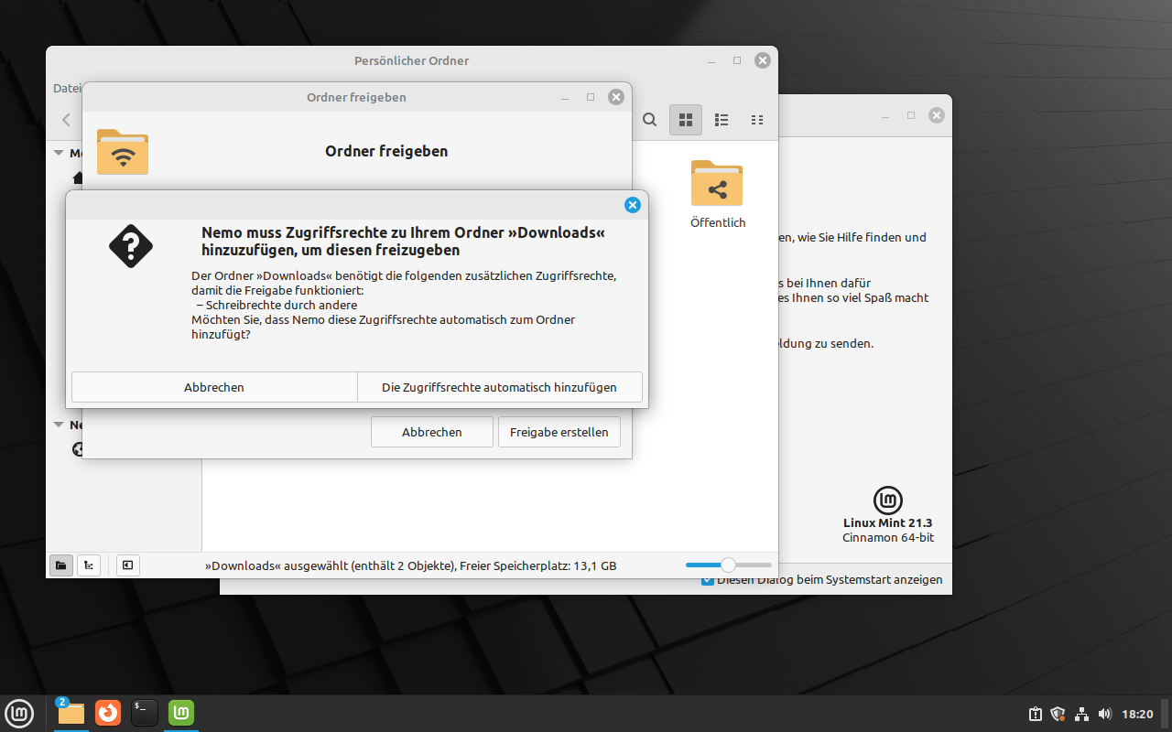Maximize the Ordner freigeben window
The width and height of the screenshot is (1172, 732).
click(591, 97)
